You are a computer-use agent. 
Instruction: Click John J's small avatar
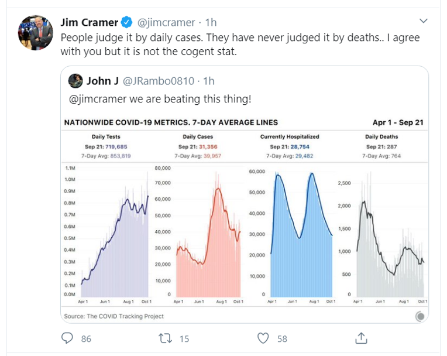point(75,80)
